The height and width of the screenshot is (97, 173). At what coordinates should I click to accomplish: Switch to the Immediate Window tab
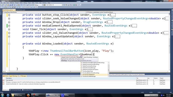coord(28,90)
